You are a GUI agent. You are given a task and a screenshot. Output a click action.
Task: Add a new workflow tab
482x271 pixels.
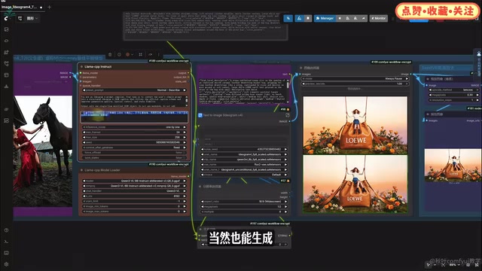coord(49,7)
